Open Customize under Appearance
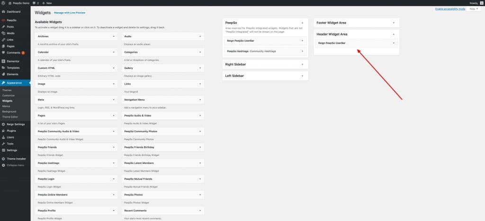This screenshot has width=485, height=221. pyautogui.click(x=9, y=95)
